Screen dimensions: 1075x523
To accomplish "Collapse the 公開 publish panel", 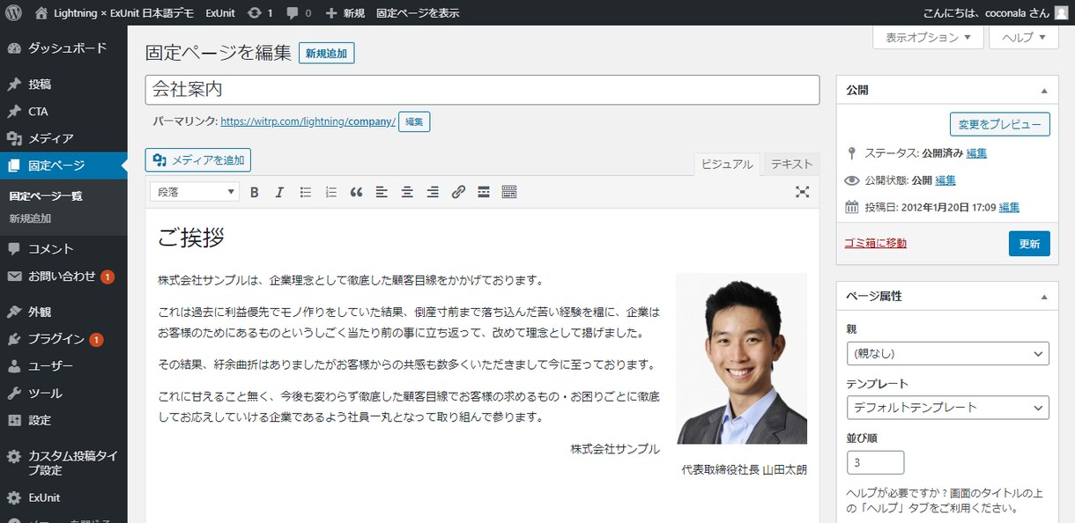I will coord(1044,91).
